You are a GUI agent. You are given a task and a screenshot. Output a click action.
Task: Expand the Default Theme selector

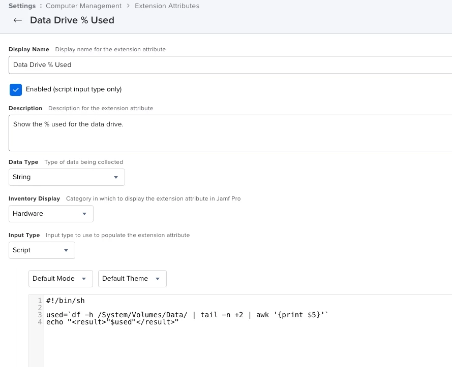click(x=132, y=279)
